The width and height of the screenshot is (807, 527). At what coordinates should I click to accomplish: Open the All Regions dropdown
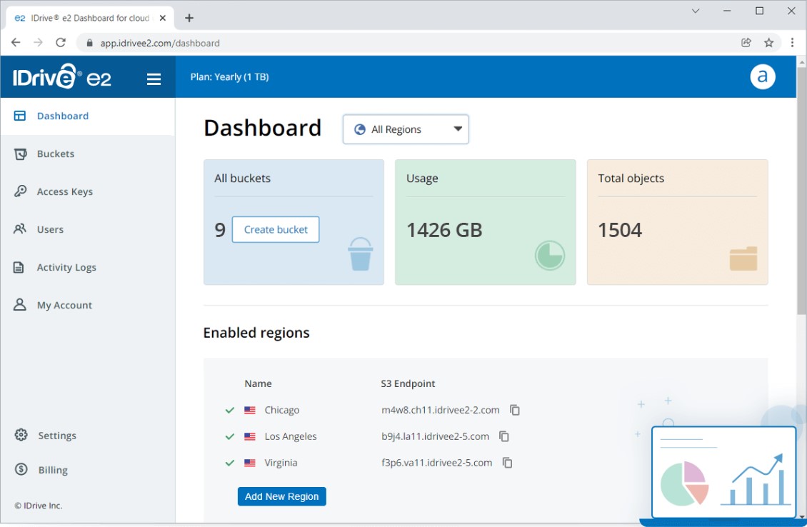[x=406, y=129]
